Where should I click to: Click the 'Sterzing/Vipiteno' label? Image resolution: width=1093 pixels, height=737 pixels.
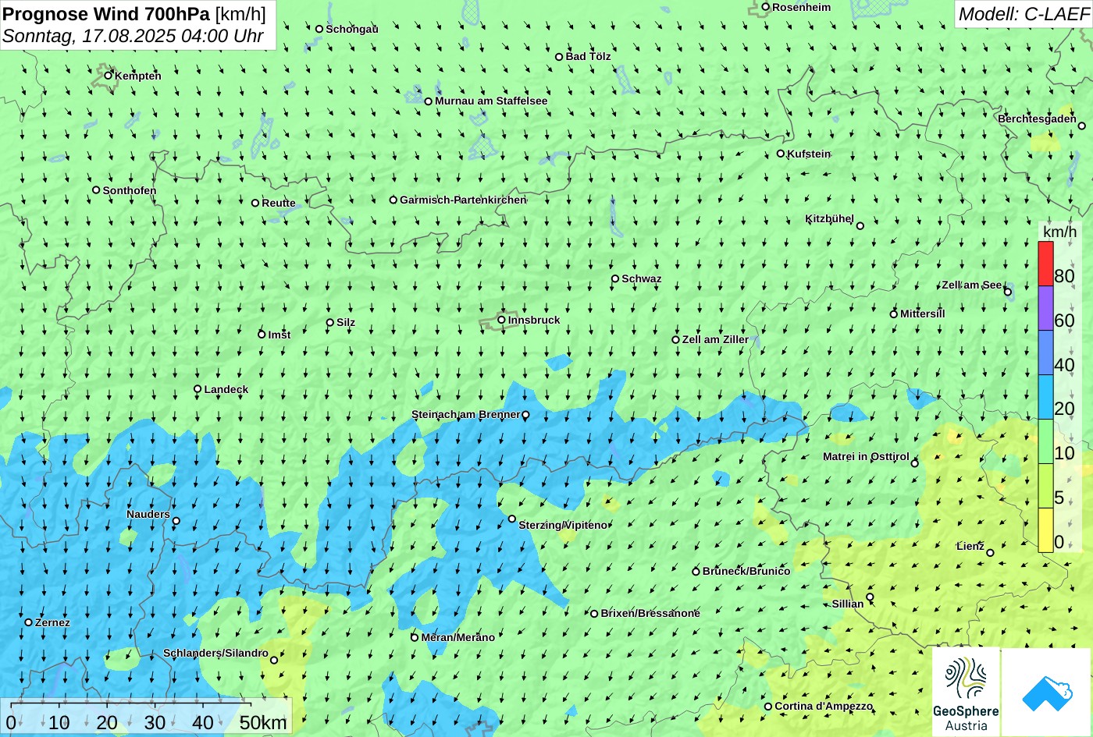tap(563, 525)
